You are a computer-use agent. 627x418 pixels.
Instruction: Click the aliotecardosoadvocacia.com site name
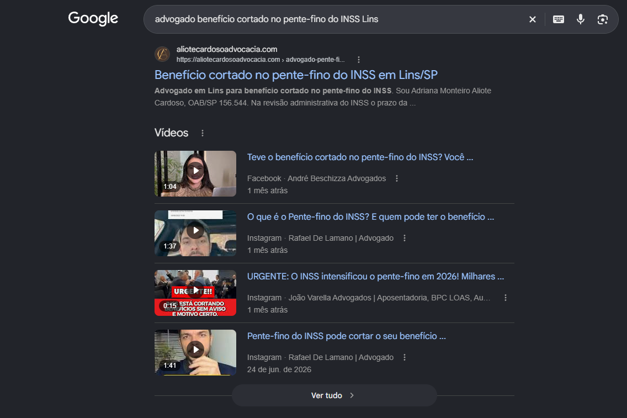click(227, 49)
